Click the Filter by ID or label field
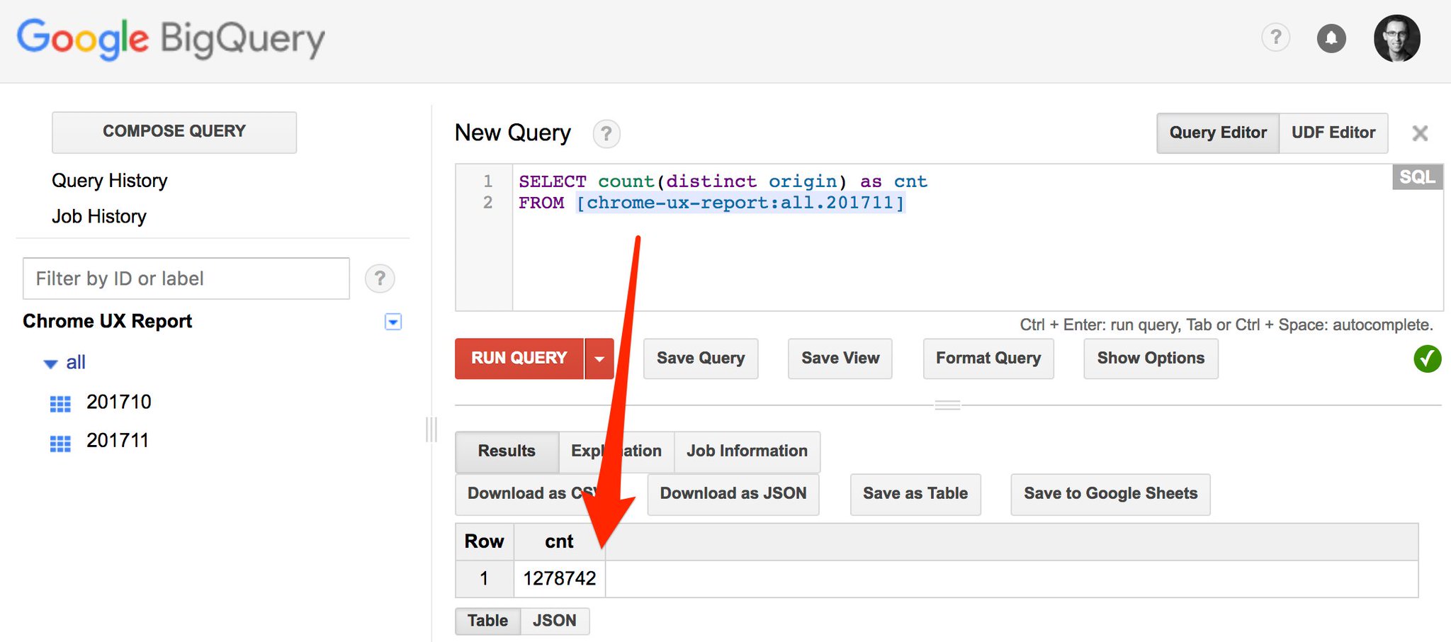 click(x=186, y=278)
